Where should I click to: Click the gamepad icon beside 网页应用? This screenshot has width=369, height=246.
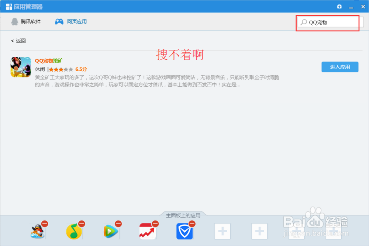[x=59, y=22]
